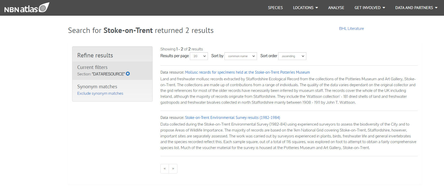The image size is (444, 192).
Task: Click the Synonym matches heading
Action: [97, 87]
